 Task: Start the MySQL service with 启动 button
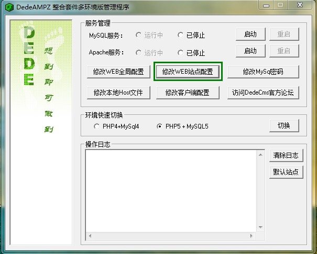(250, 34)
